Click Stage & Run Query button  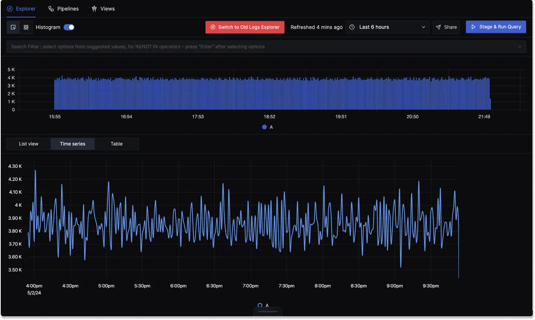[496, 27]
